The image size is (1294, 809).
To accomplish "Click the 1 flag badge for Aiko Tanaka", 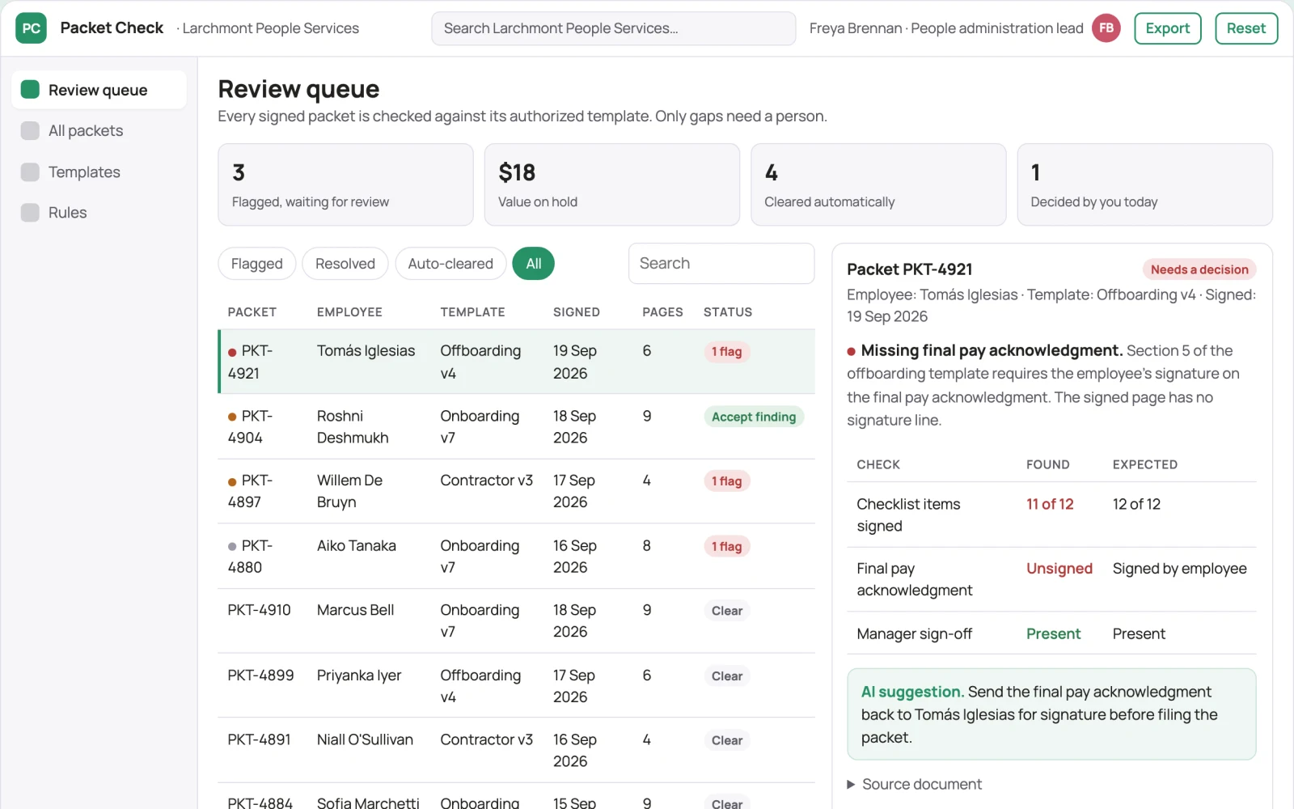I will (x=726, y=547).
